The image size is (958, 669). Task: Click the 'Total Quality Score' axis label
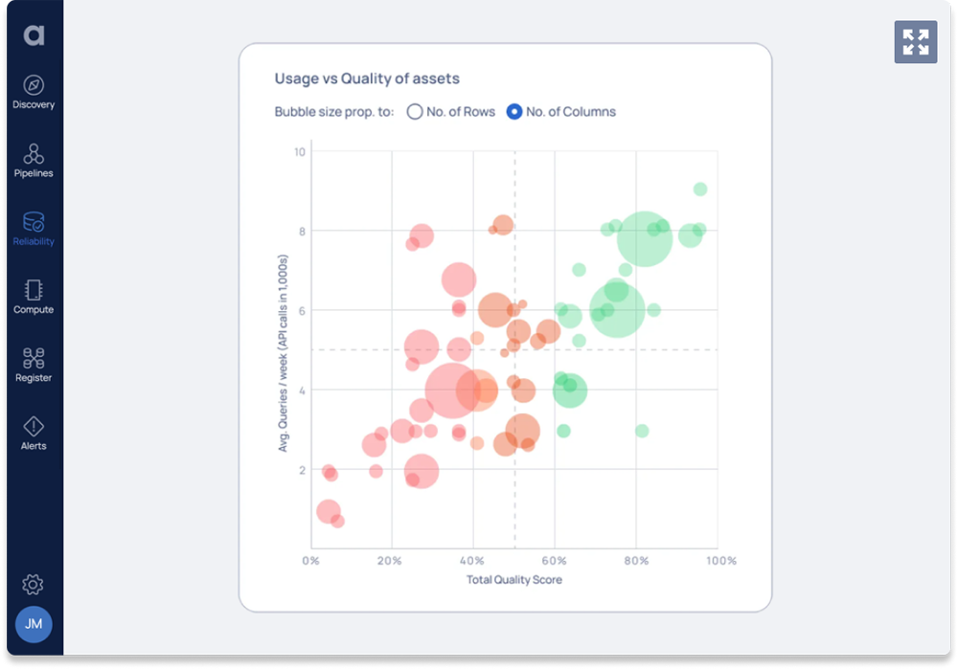514,579
